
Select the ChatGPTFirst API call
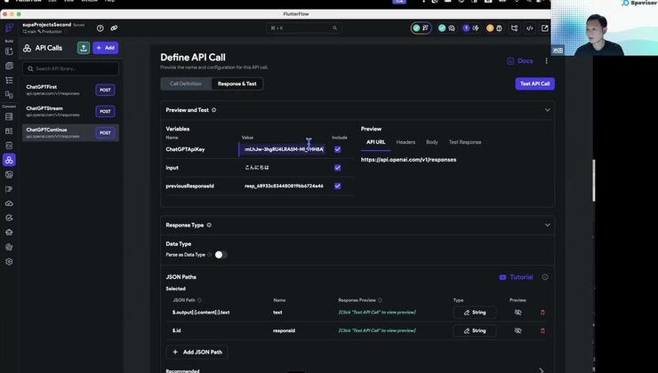(x=70, y=90)
